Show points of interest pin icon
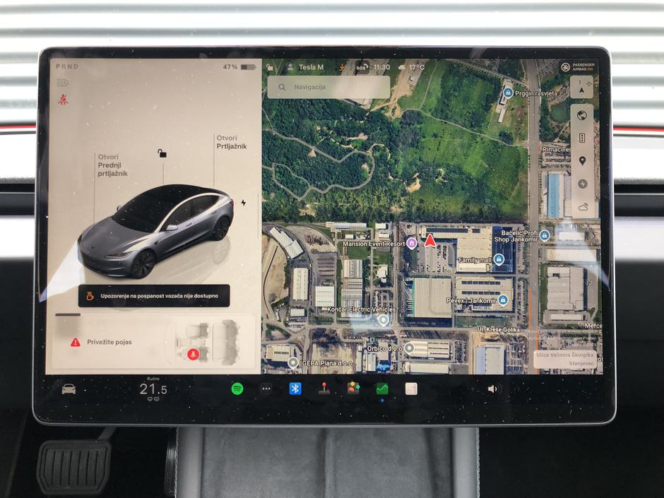The image size is (664, 498). tap(582, 161)
